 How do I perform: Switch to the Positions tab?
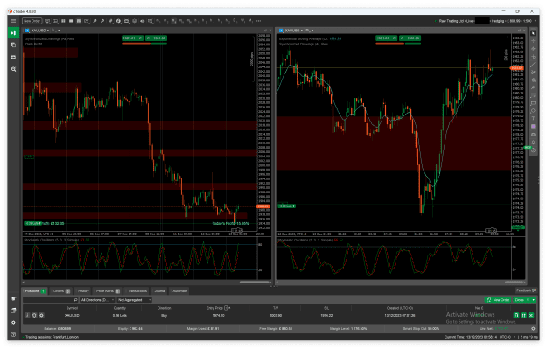click(x=34, y=290)
